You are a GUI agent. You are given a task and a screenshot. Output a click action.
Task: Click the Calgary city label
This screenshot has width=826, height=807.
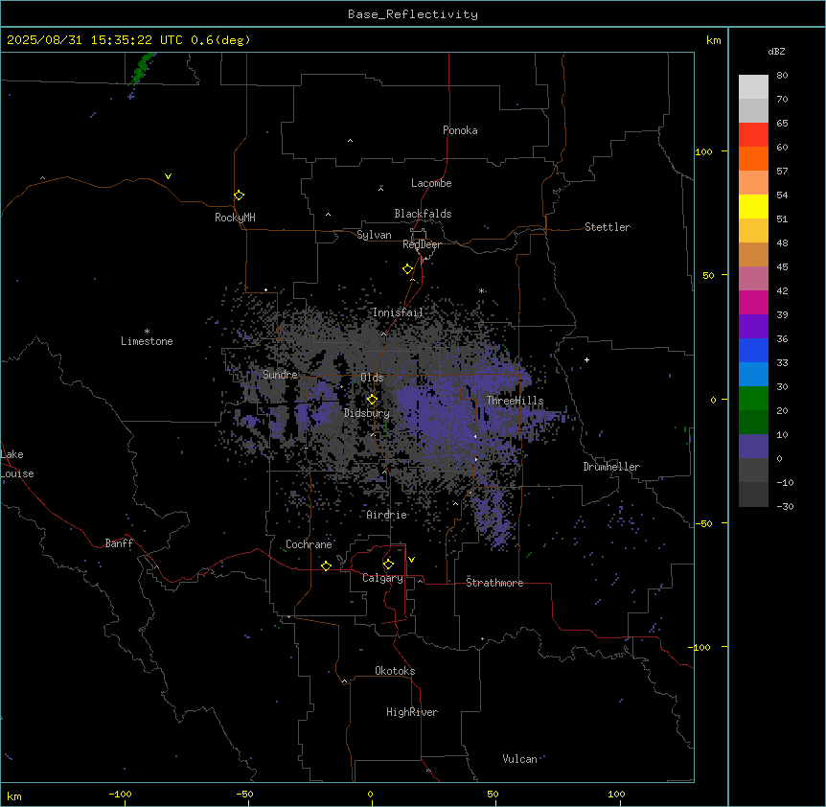(382, 578)
